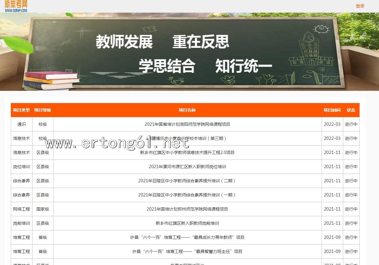
Task: Click the 岗位培训 type cell
Action: tap(21, 167)
